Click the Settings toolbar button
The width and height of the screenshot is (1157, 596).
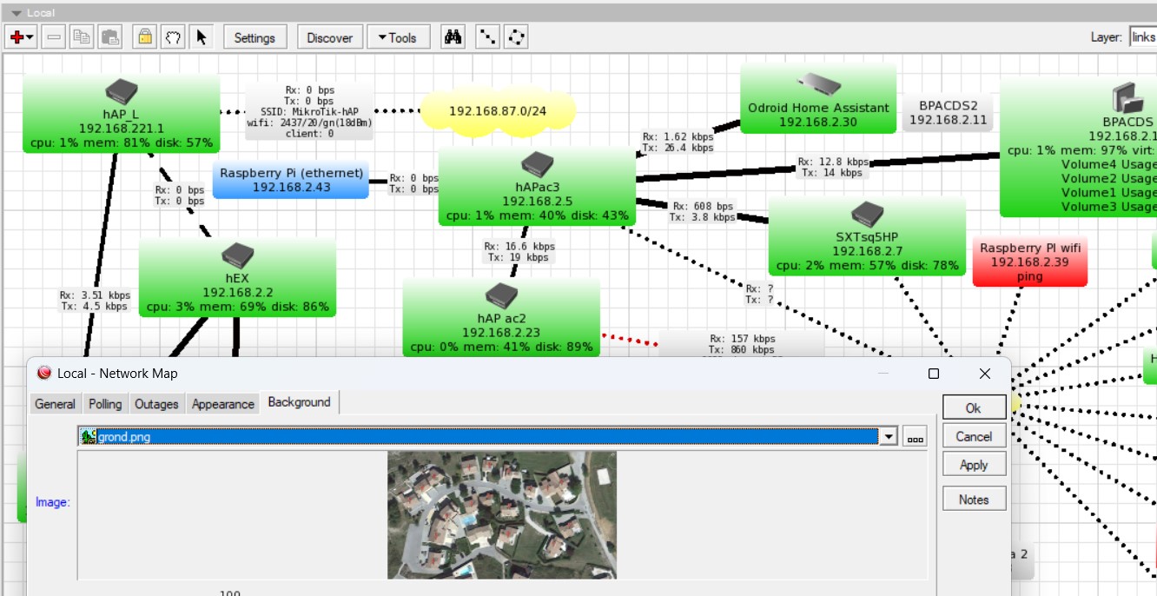click(x=255, y=37)
